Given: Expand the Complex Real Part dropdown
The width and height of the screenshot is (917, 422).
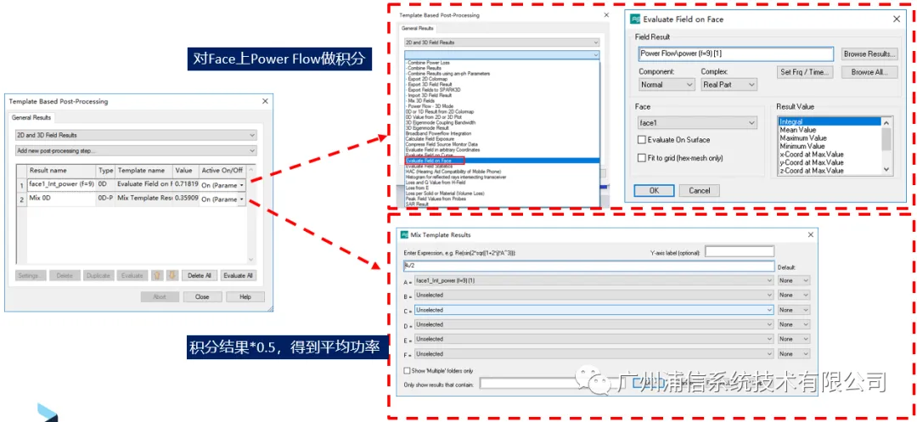Looking at the screenshot, I should click(729, 85).
